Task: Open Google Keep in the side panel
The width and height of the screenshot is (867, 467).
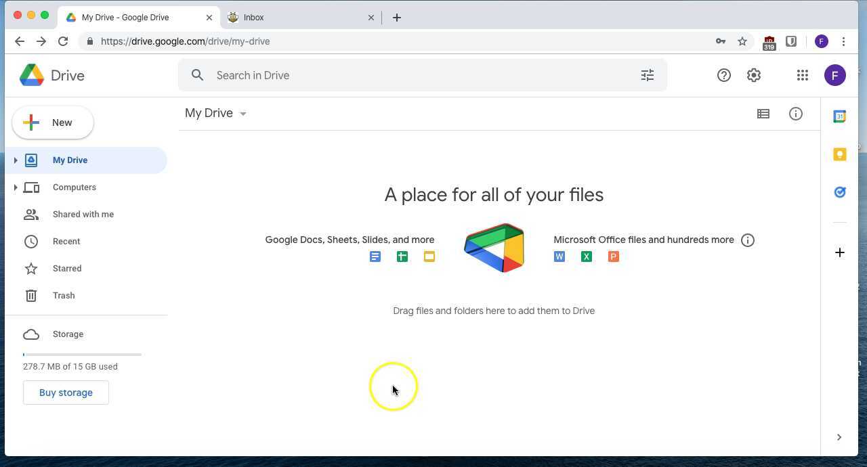Action: pyautogui.click(x=840, y=154)
